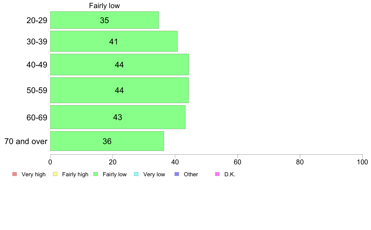Click the magenta D.K. legend swatch

[217, 174]
